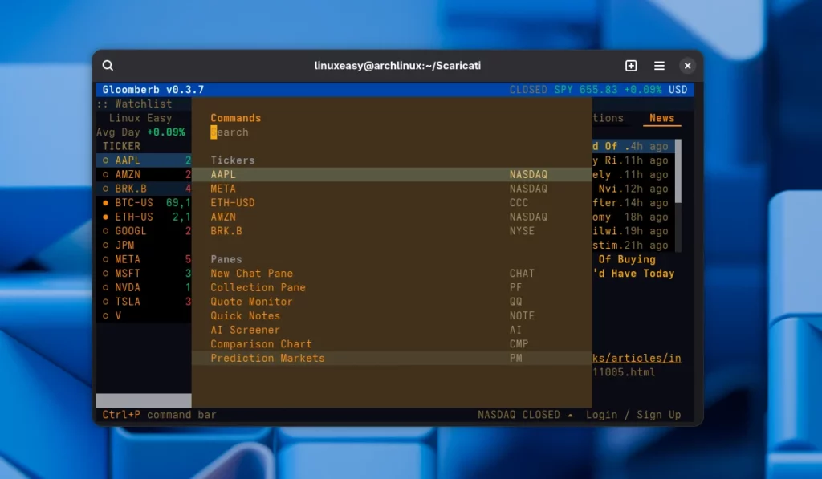The image size is (822, 479).
Task: Toggle the marker next to NVDA
Action: 105,286
